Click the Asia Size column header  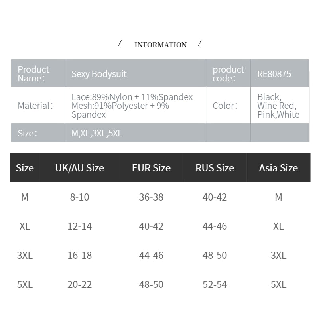click(278, 168)
